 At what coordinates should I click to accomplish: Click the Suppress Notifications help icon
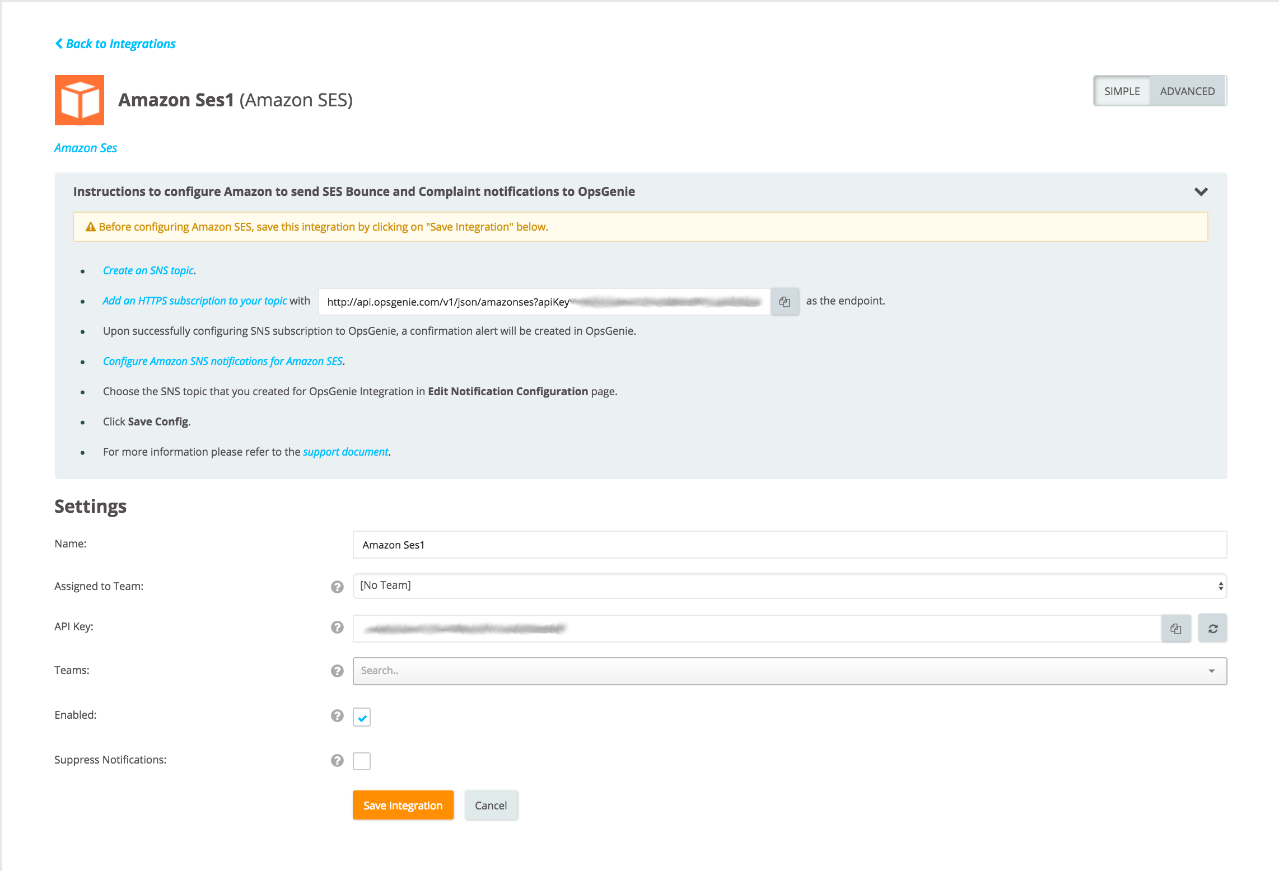337,760
